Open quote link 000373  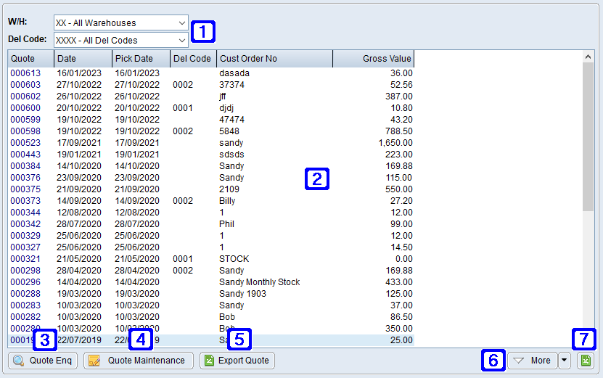click(x=25, y=201)
